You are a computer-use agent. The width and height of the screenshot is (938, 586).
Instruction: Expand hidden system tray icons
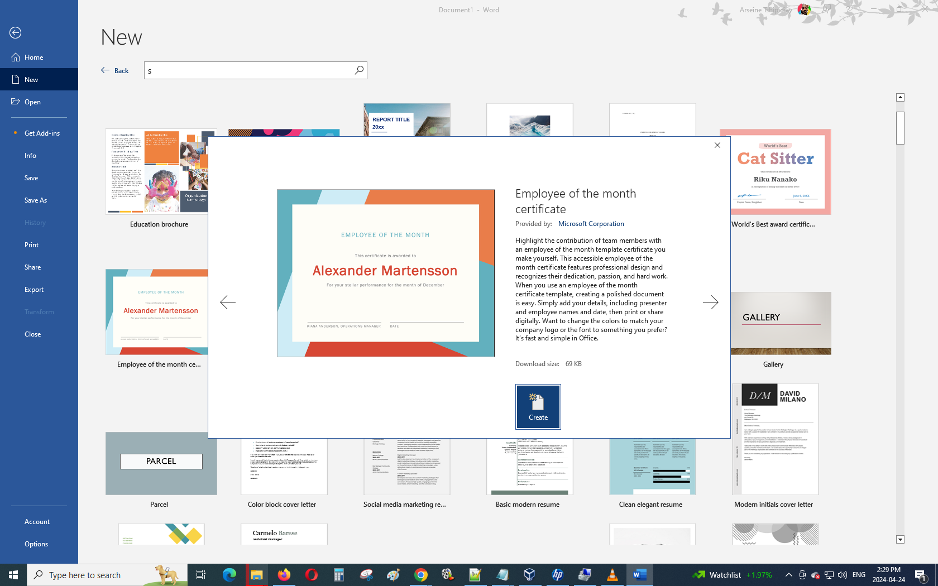[788, 575]
